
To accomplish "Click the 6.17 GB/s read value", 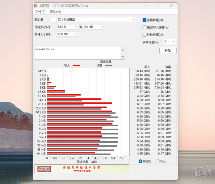I will click(x=165, y=153).
